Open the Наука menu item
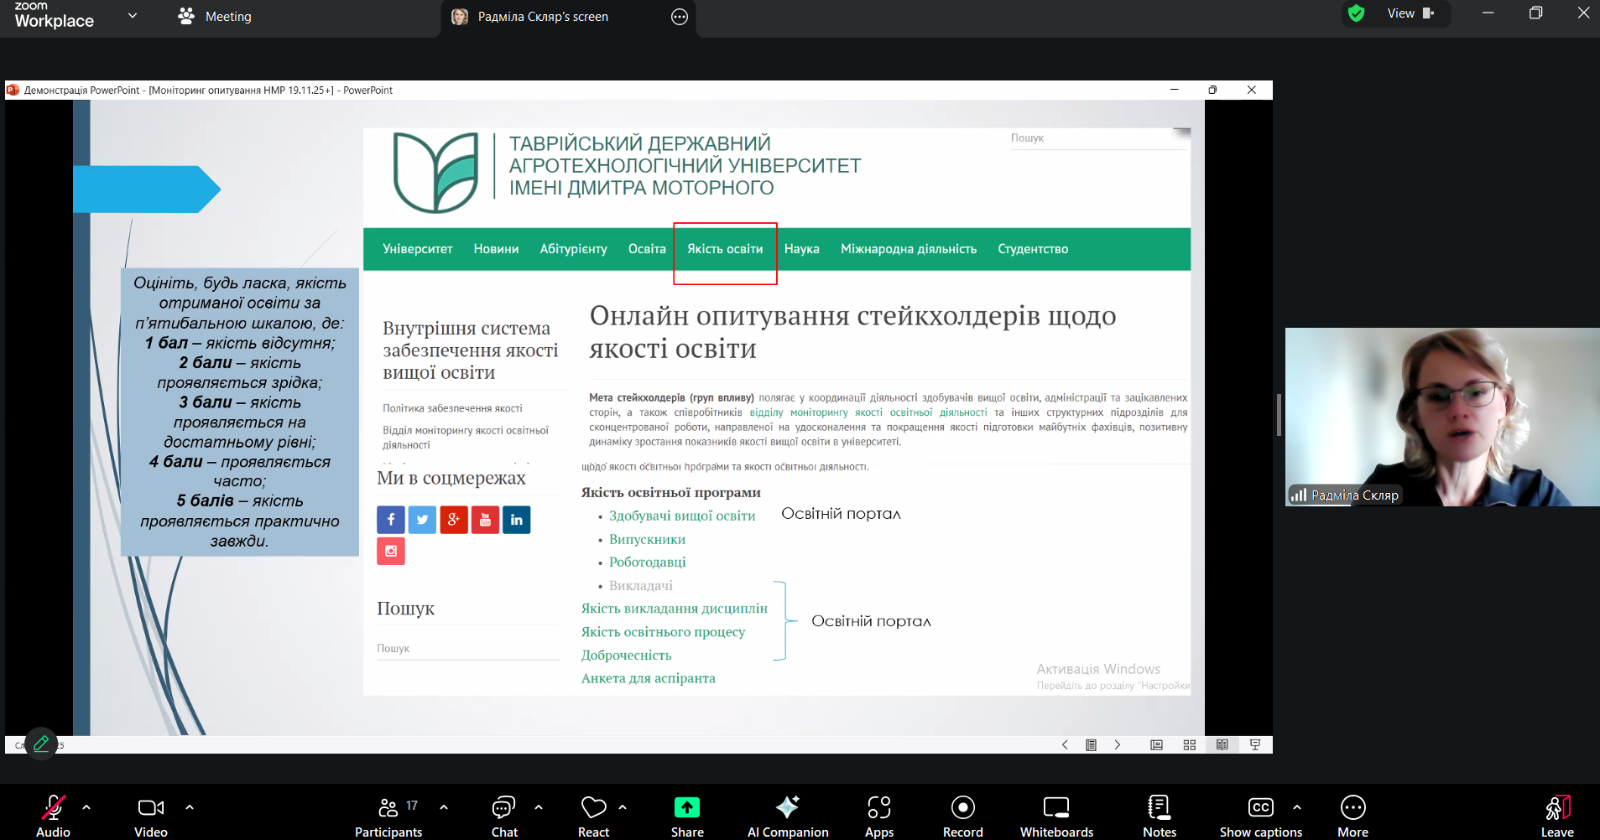Screen dimensions: 1600x840 (801, 249)
